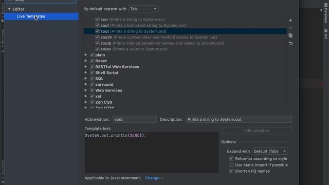Image resolution: width=329 pixels, height=185 pixels.
Task: Expand the React template group
Action: click(86, 61)
